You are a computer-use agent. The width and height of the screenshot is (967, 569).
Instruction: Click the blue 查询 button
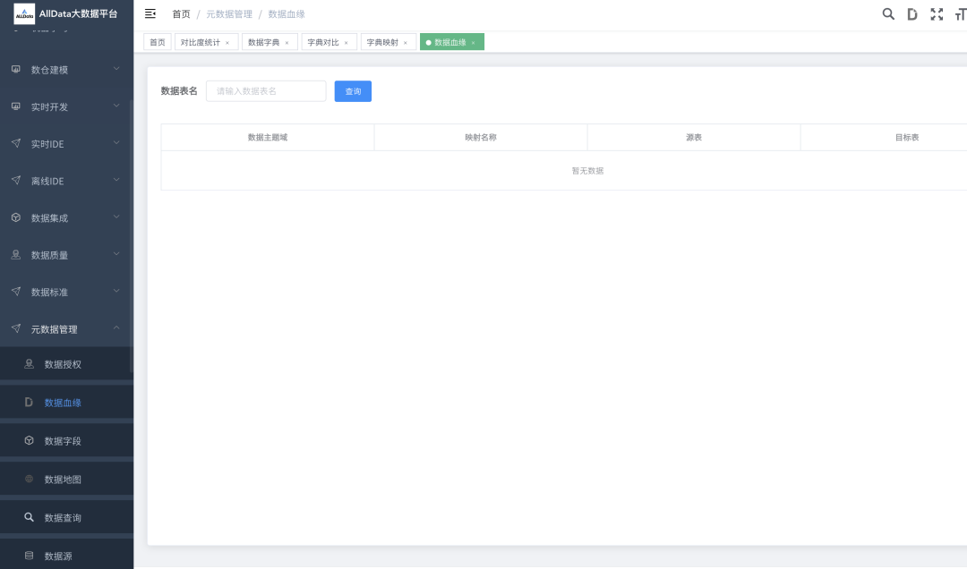pos(353,91)
